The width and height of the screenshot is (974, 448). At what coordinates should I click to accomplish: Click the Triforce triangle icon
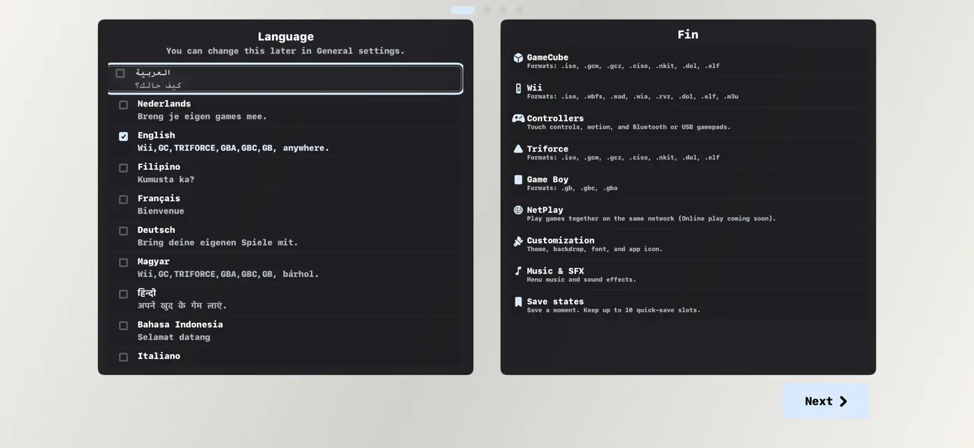point(518,149)
